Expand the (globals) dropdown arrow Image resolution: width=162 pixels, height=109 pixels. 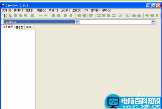pos(77,22)
